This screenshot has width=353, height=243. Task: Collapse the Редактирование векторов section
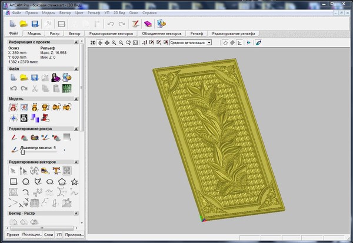pyautogui.click(x=76, y=162)
